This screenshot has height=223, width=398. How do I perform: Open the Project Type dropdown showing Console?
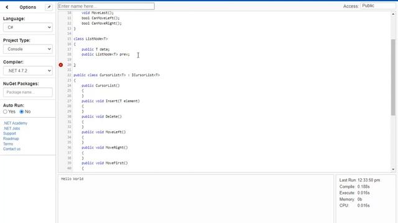pos(27,49)
